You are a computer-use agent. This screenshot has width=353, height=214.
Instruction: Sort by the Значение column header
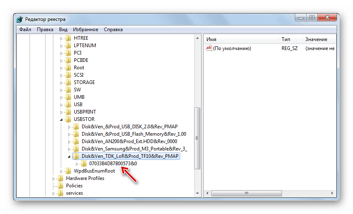click(x=319, y=39)
